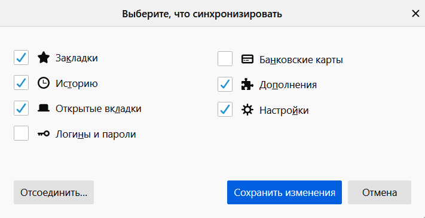Click the puzzle piece icon for Дополнения
This screenshot has width=425, height=218.
coord(247,85)
